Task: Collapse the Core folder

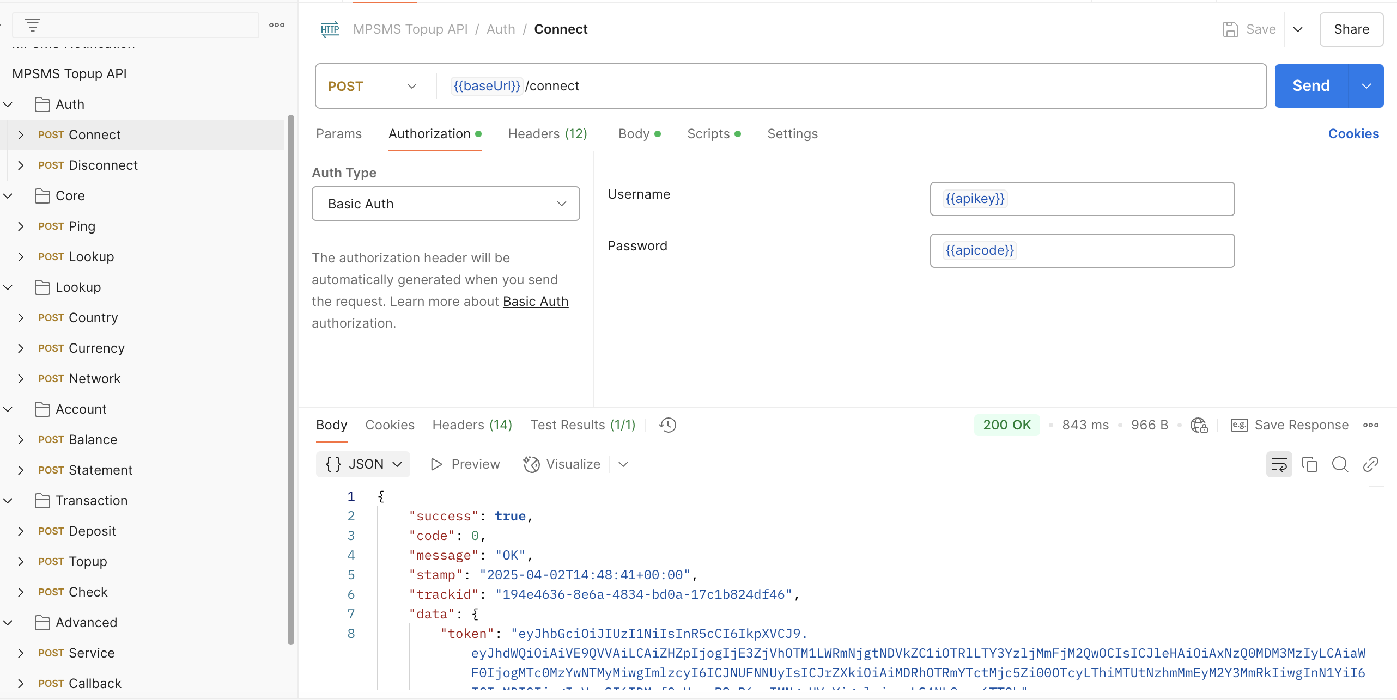Action: click(x=8, y=195)
